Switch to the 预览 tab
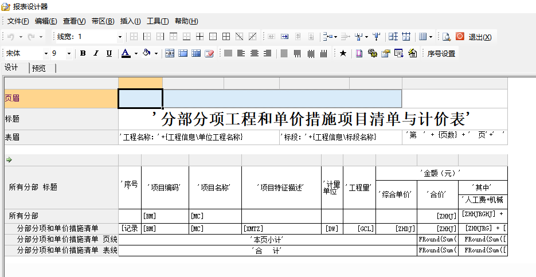The image size is (536, 277). 42,68
